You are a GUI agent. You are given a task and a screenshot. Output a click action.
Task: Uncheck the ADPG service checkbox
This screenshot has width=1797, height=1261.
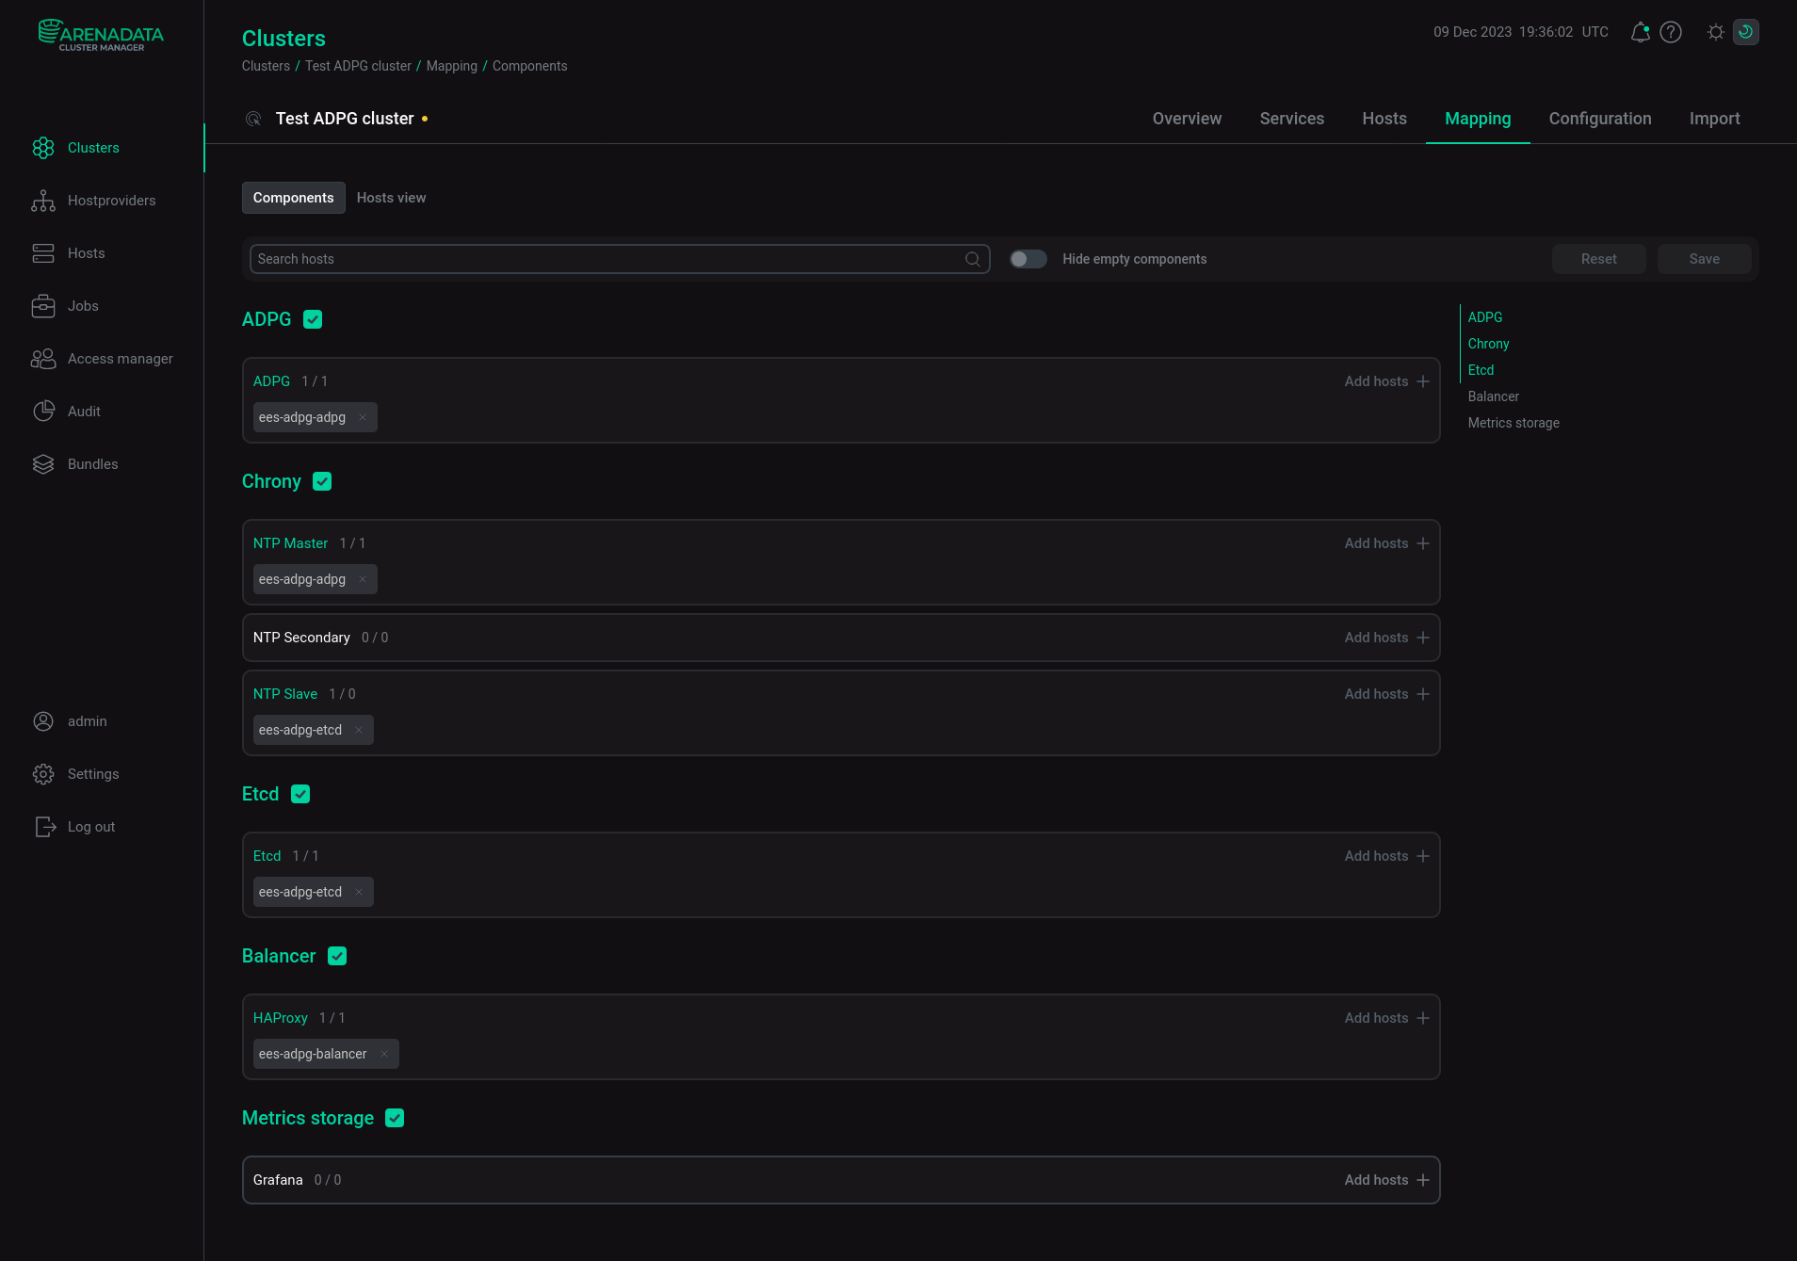[x=313, y=319]
